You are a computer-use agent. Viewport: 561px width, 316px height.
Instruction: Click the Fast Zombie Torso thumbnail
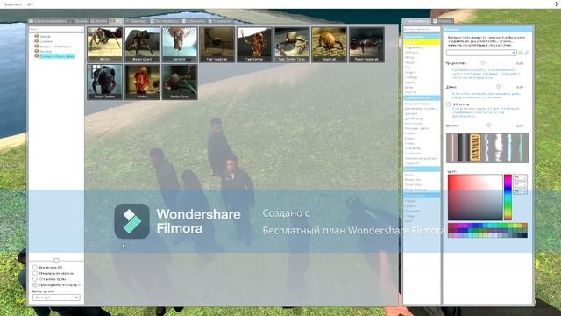click(292, 45)
